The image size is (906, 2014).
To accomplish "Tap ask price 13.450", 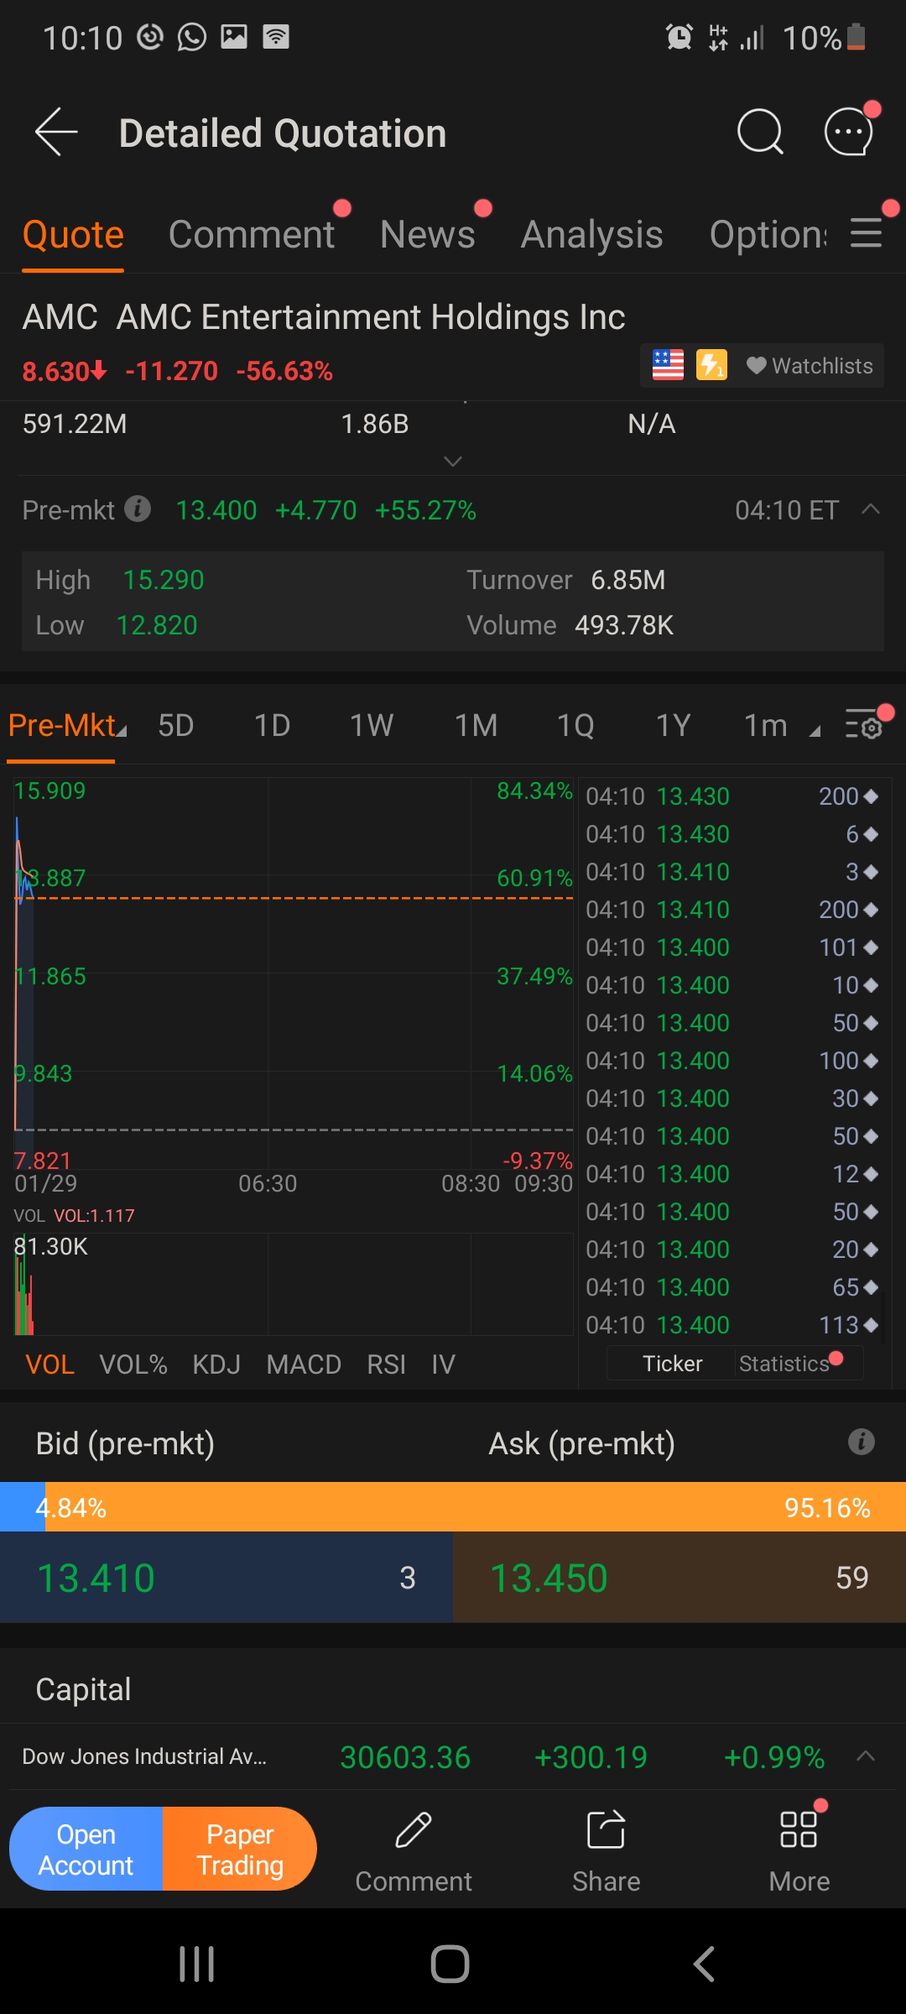I will [549, 1578].
